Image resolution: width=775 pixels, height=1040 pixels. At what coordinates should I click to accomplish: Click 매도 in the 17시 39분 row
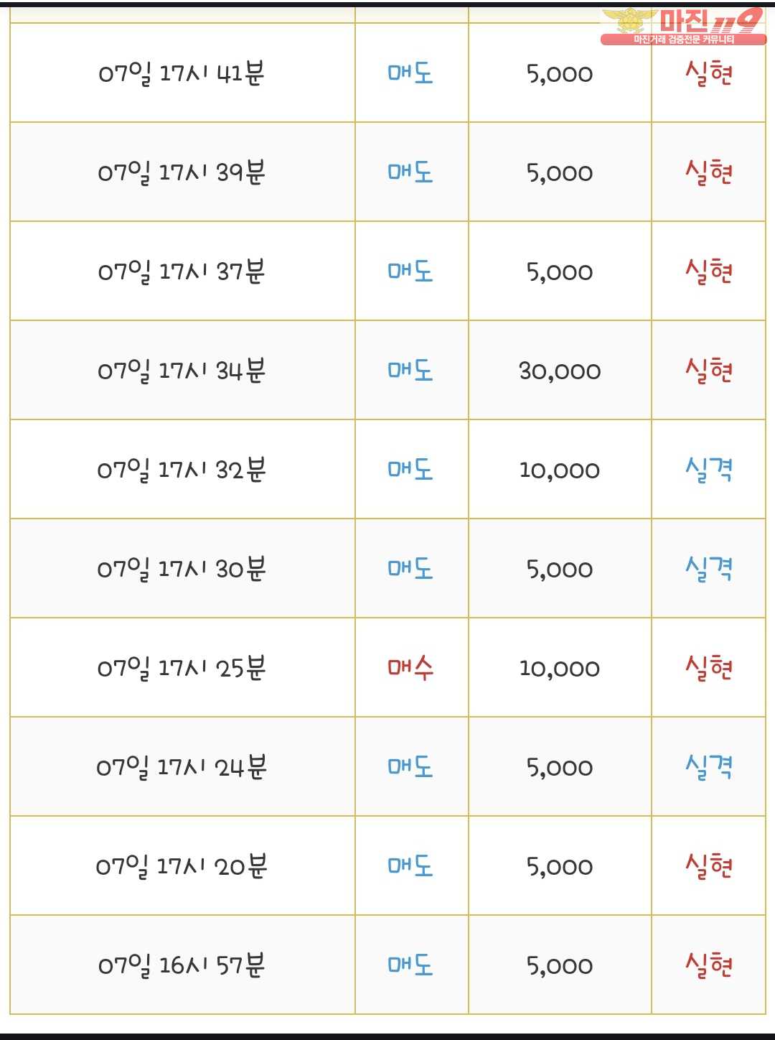tap(410, 172)
